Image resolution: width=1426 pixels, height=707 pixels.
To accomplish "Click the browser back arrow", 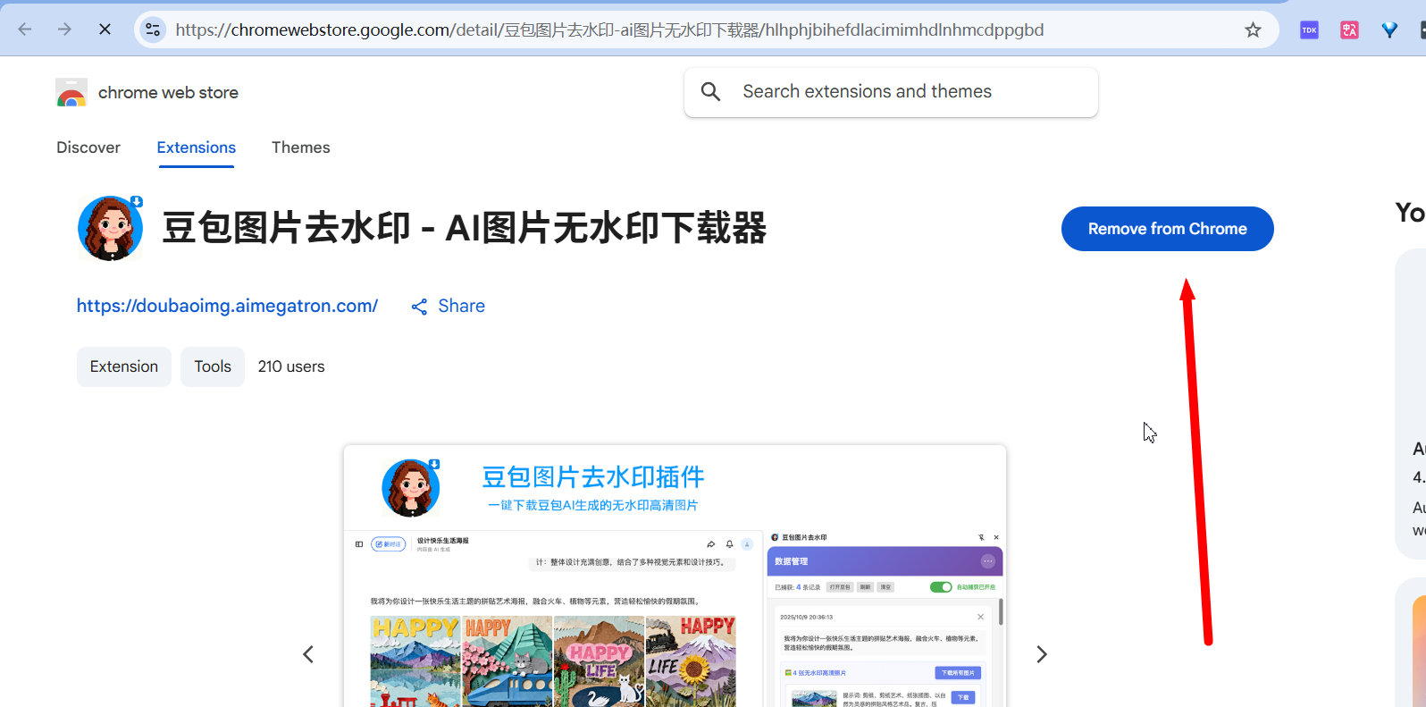I will [25, 29].
